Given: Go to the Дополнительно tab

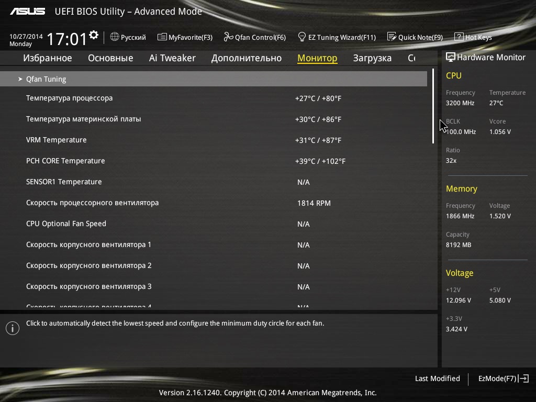Looking at the screenshot, I should pyautogui.click(x=247, y=58).
